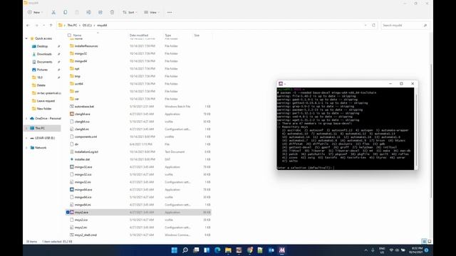Click the terminal's selection prompt line
This screenshot has height=256, width=456.
coord(306,168)
